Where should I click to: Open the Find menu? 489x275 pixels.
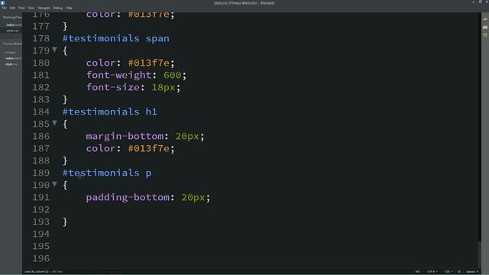tap(21, 8)
